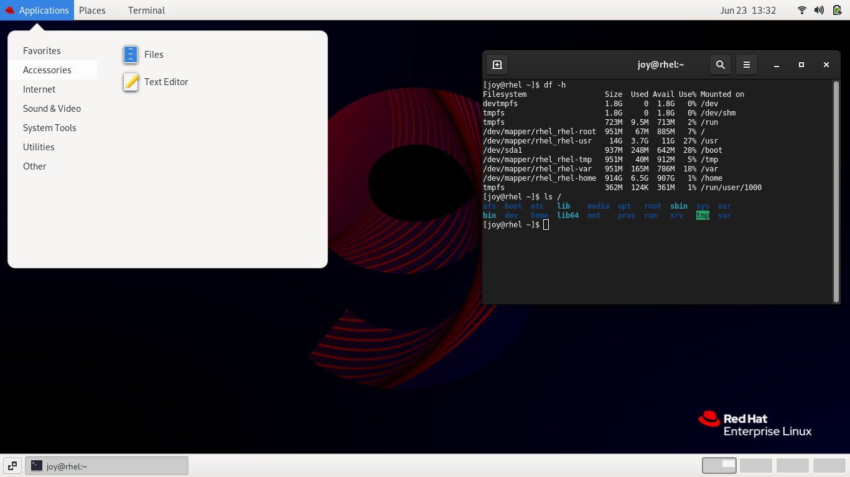Click the show desktop icon
This screenshot has height=477, width=850.
click(x=12, y=465)
